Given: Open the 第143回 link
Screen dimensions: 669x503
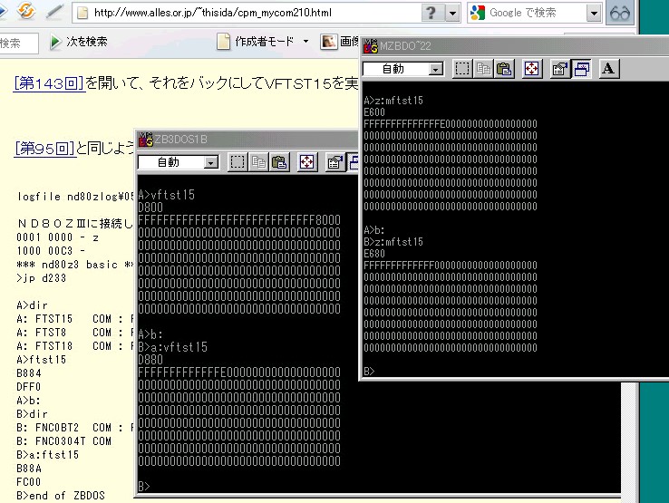Looking at the screenshot, I should pos(49,83).
